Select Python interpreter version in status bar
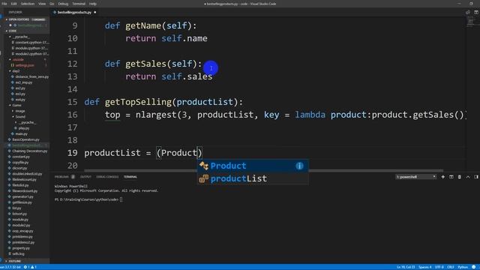 click(x=10, y=267)
